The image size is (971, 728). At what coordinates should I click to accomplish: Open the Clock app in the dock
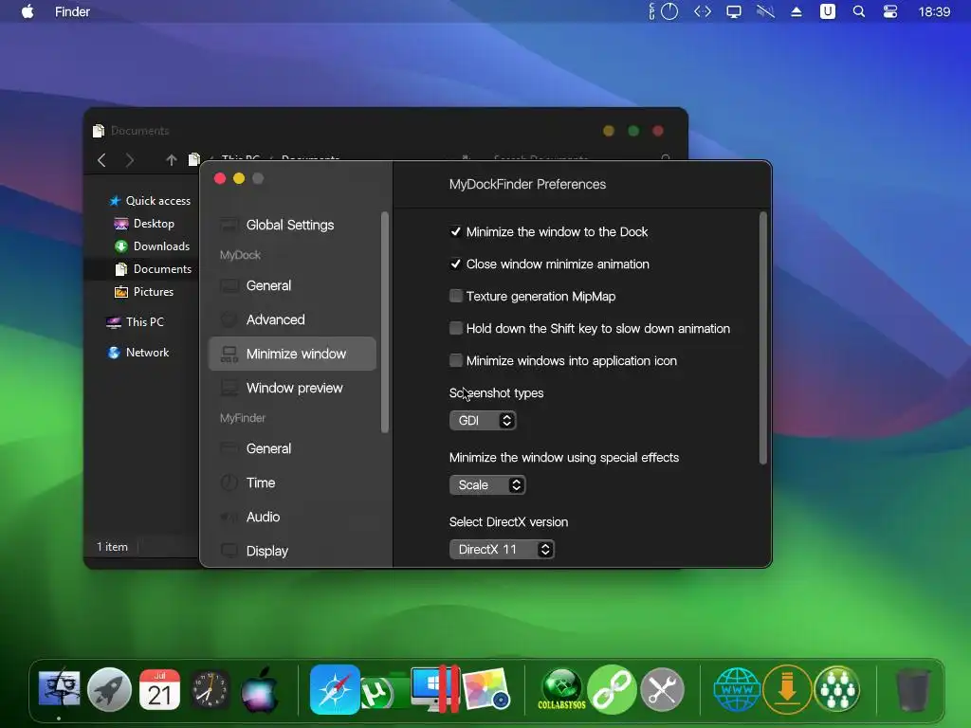click(210, 689)
